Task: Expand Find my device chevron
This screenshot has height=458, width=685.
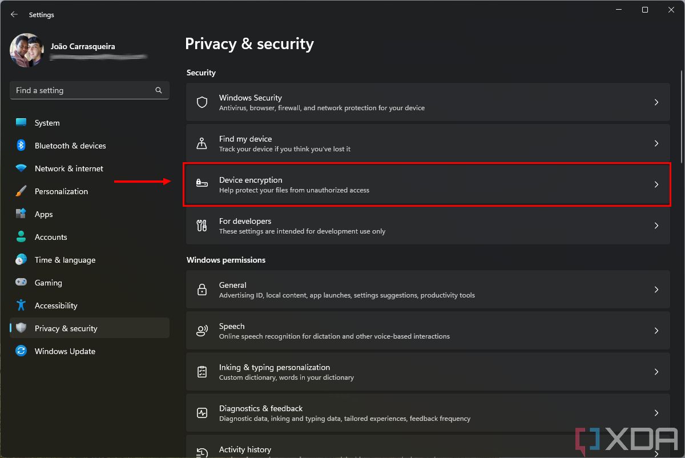Action: point(656,143)
